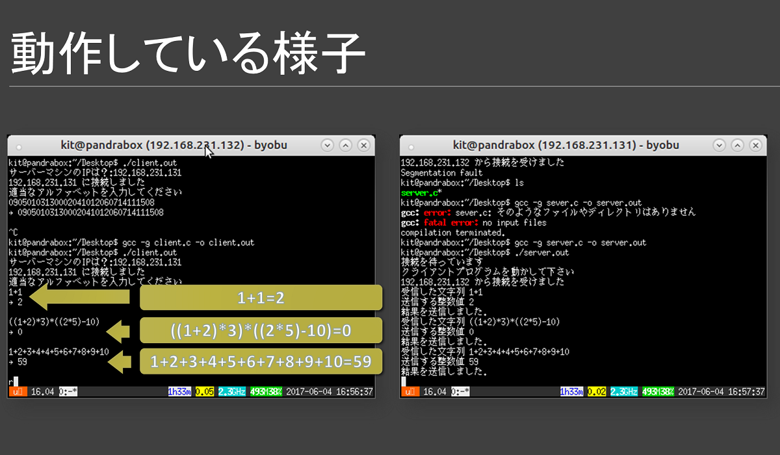Click the orange Ubuntu logo in the server window status bar
The width and height of the screenshot is (780, 455).
point(410,391)
